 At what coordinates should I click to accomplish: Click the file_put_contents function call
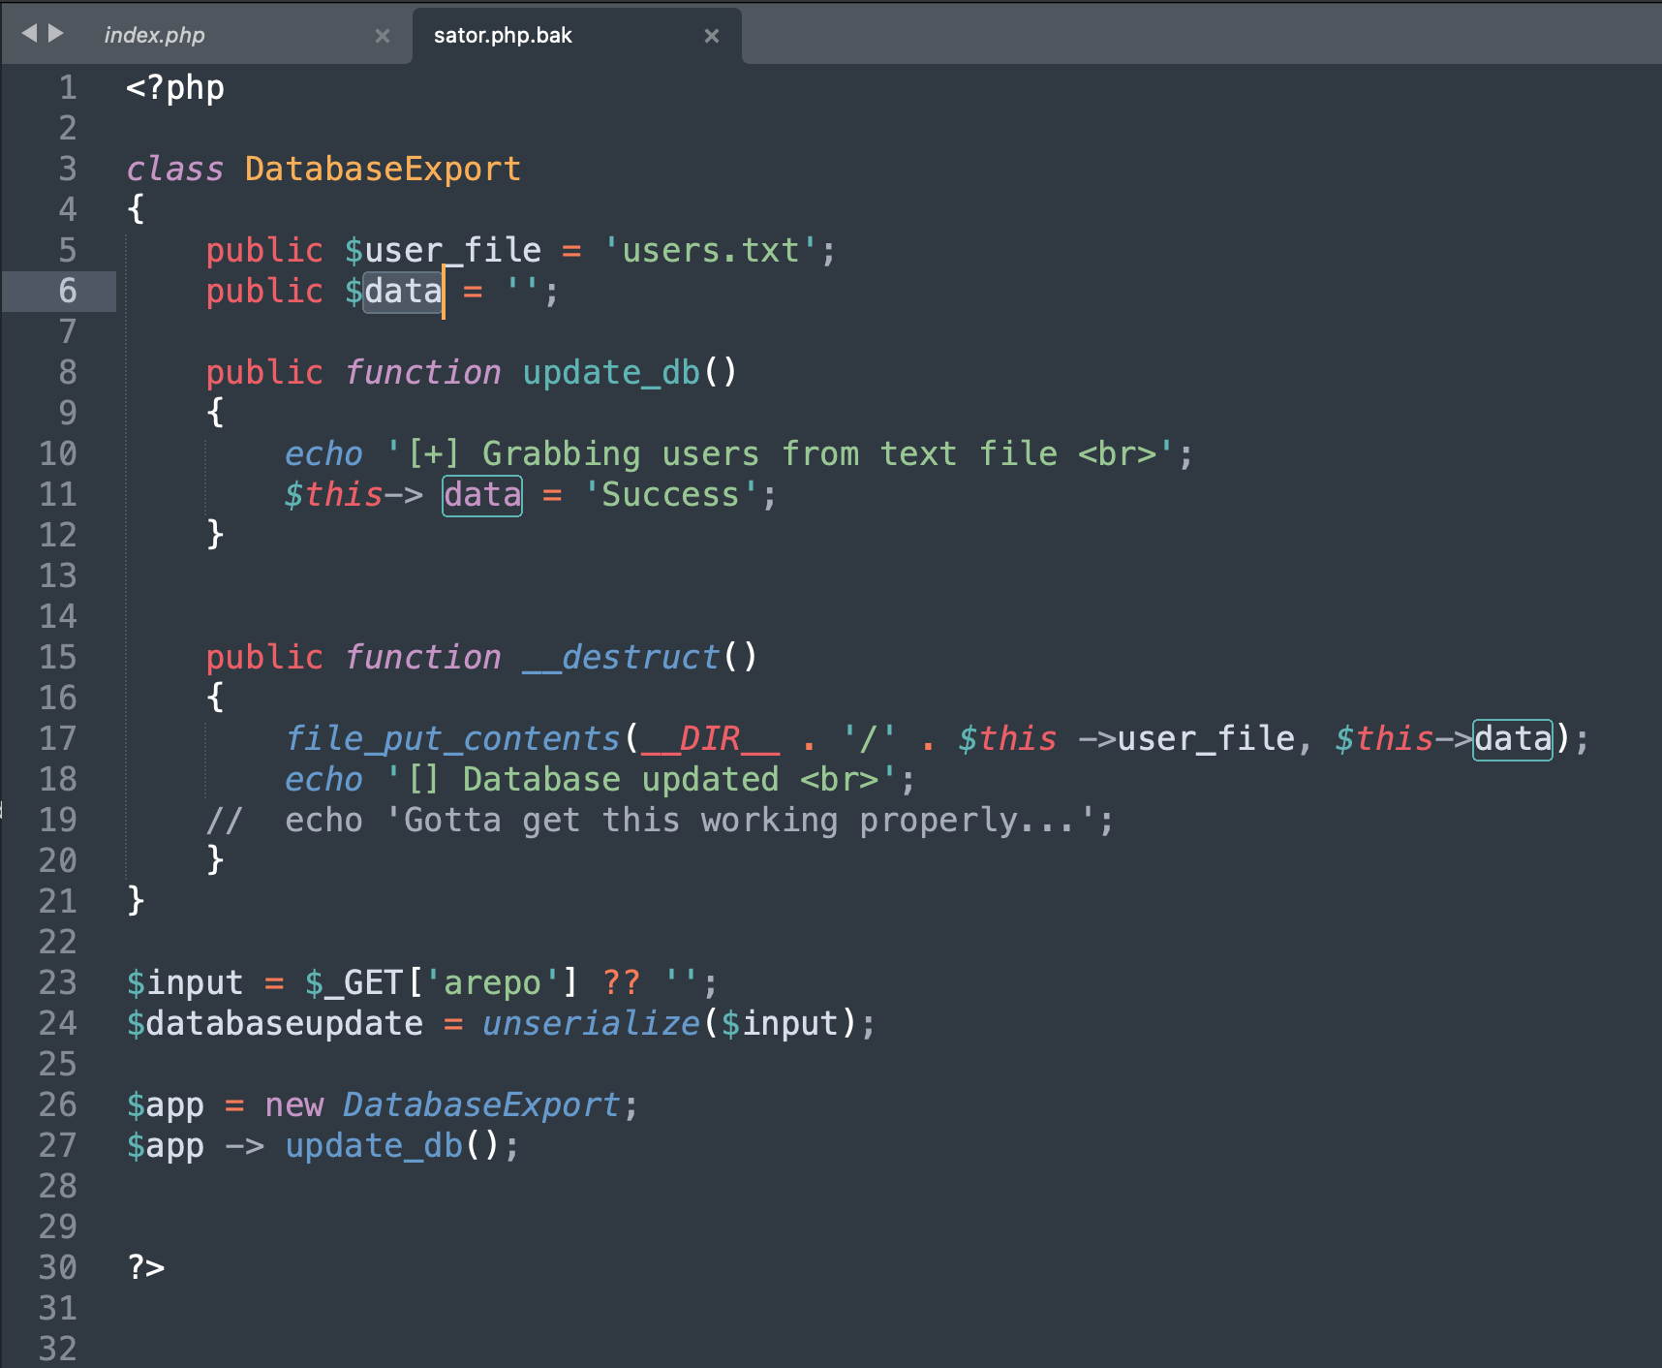click(x=452, y=739)
